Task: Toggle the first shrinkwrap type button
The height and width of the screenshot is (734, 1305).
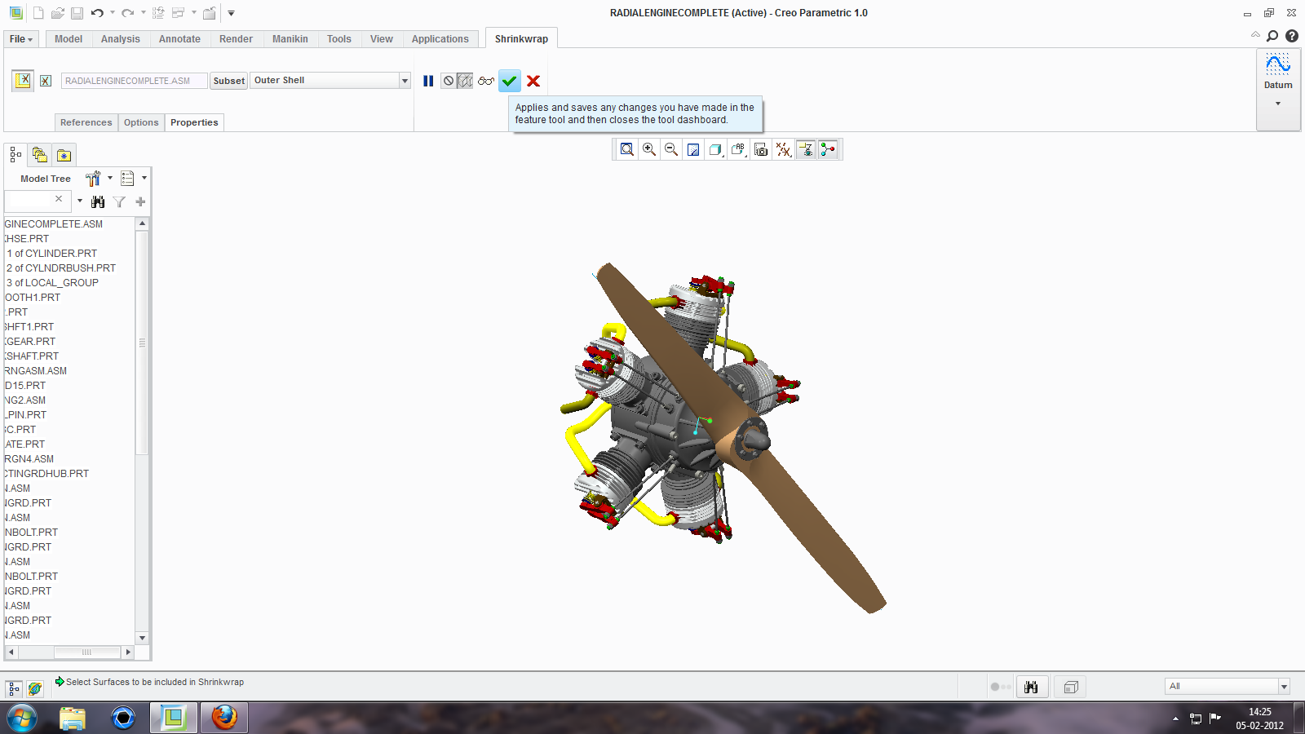Action: pos(23,80)
